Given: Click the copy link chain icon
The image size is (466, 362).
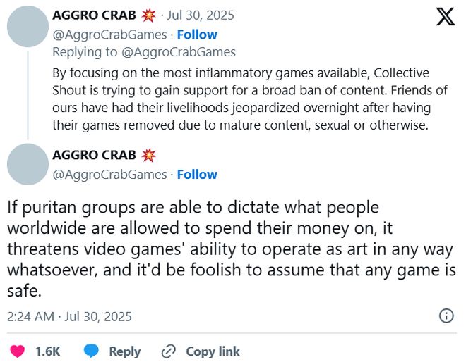Looking at the screenshot, I should [x=168, y=351].
